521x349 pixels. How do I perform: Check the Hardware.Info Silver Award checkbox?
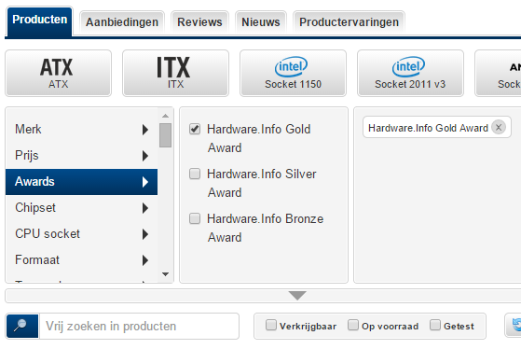click(x=195, y=174)
